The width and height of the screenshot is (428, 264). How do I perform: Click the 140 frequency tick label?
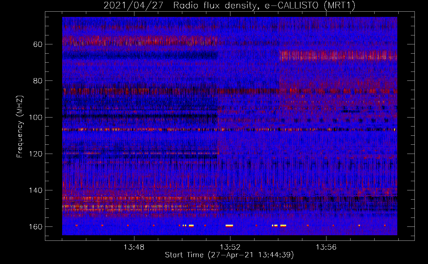tap(36, 190)
